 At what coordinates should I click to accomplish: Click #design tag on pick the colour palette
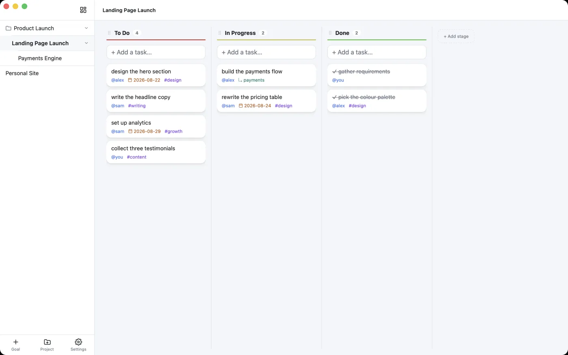click(357, 105)
